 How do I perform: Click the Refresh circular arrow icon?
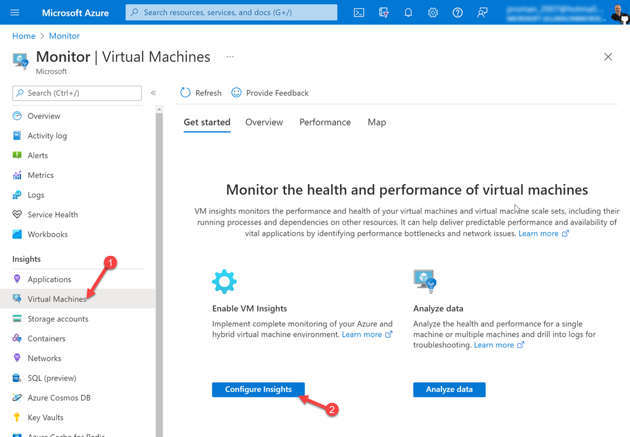pyautogui.click(x=185, y=93)
